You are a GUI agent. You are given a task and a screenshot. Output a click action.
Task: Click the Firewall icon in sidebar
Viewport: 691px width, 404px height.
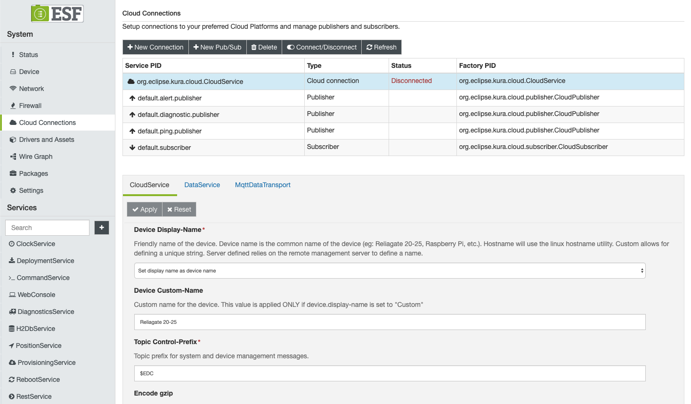pos(13,106)
